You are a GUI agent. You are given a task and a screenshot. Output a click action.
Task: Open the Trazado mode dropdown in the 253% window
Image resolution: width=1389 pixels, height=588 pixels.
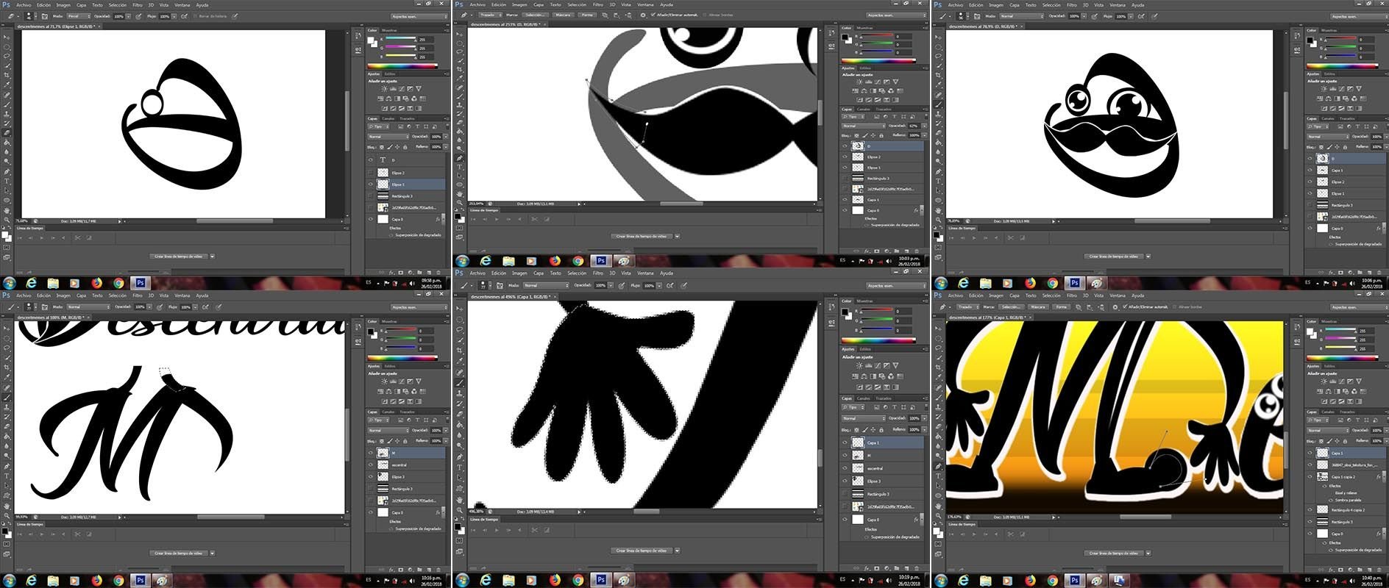pos(490,15)
